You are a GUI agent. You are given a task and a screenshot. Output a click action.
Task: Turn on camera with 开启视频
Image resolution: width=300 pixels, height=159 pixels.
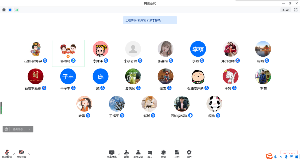tap(21, 154)
